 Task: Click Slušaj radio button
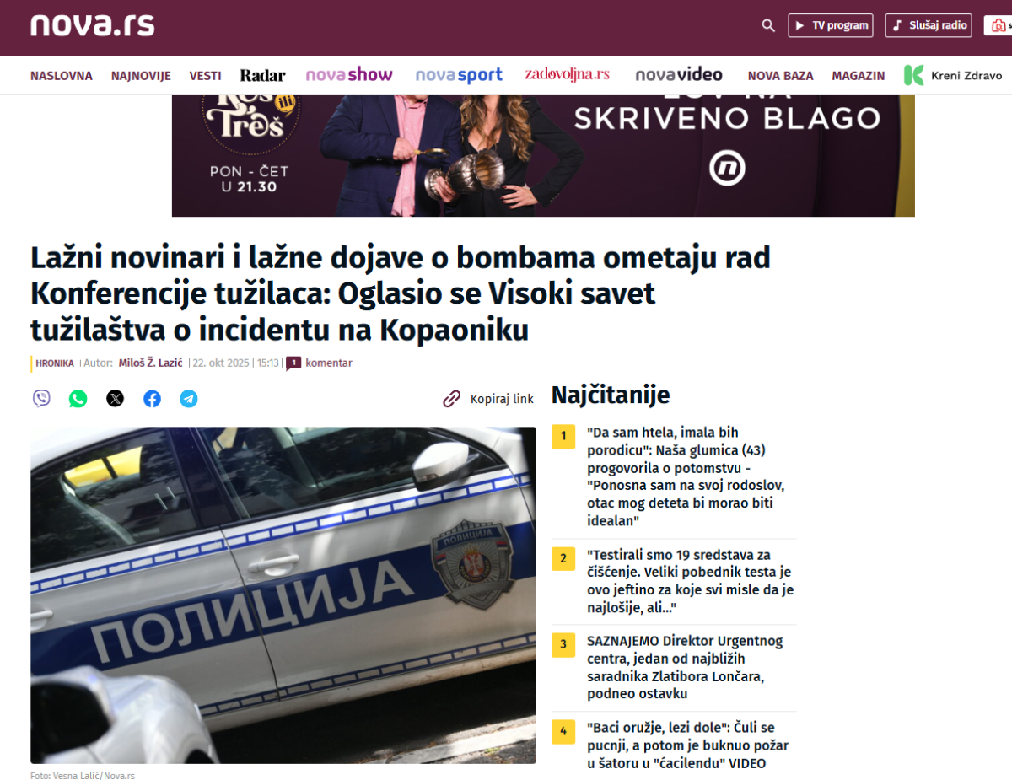point(929,25)
